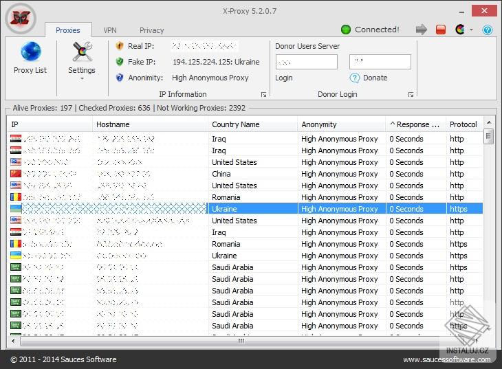This screenshot has width=502, height=369.
Task: Click the vertical scrollbar thumb
Action: coord(488,136)
